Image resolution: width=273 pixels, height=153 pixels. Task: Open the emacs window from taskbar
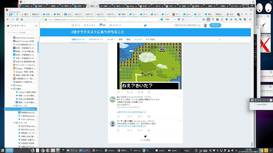(110, 150)
